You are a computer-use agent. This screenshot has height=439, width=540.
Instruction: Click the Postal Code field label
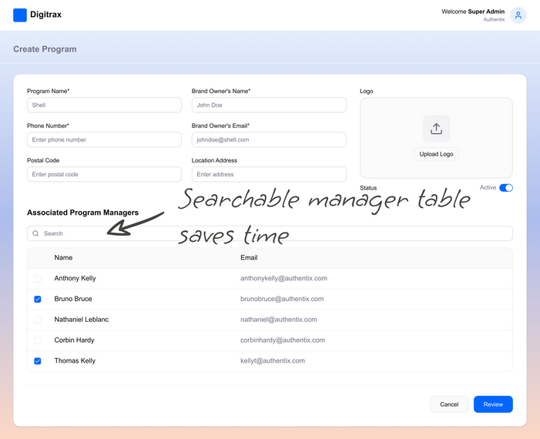click(x=43, y=160)
